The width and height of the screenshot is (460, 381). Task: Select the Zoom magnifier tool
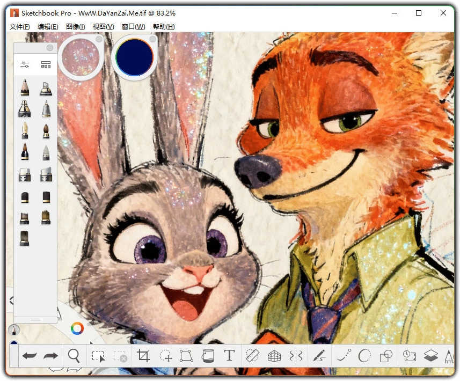75,355
